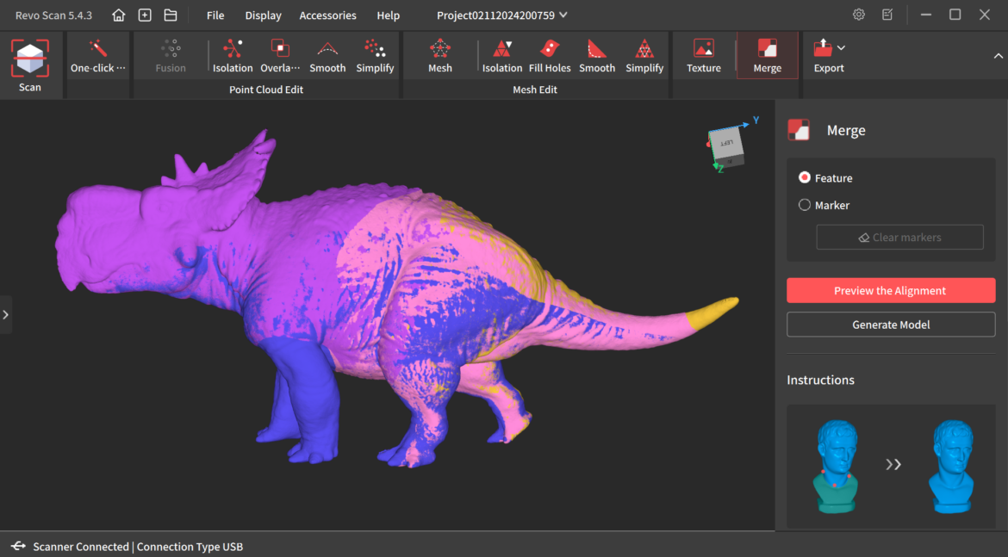The image size is (1008, 557).
Task: Click the Mesh Edit group label
Action: tap(535, 90)
